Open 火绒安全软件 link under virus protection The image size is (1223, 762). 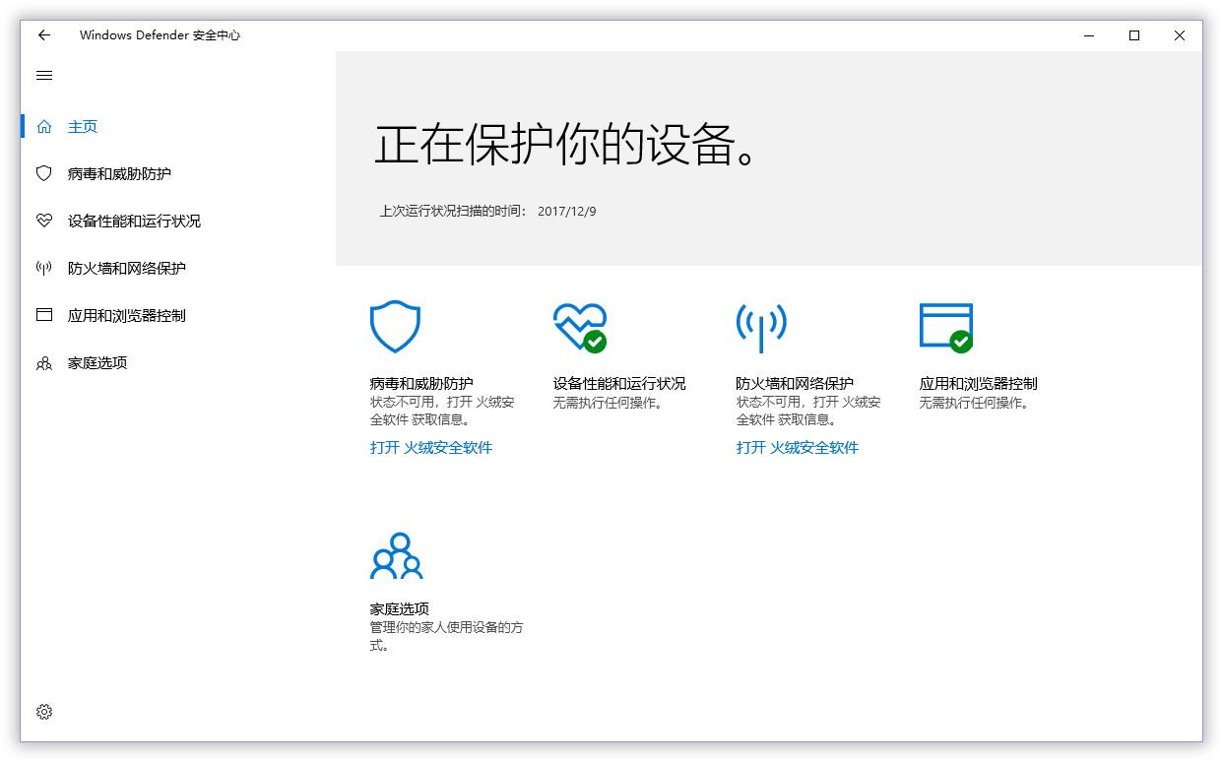(431, 448)
